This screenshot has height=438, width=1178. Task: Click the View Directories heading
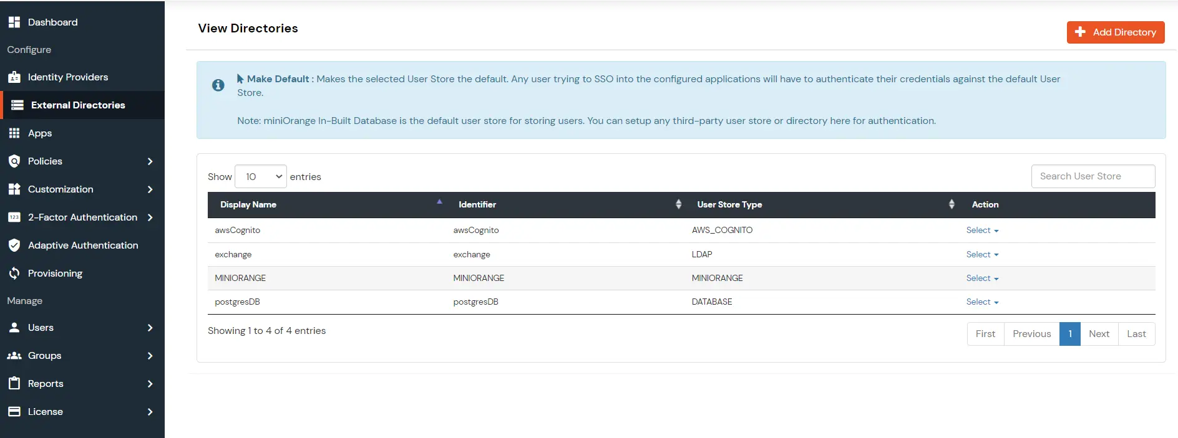pyautogui.click(x=248, y=28)
